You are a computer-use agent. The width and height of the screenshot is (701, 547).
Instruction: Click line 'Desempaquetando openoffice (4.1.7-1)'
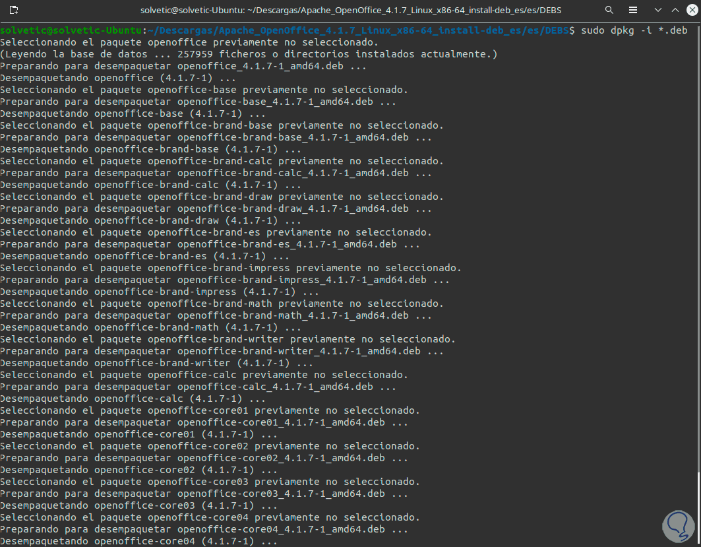[118, 78]
